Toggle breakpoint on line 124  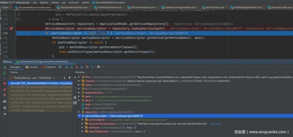coord(11,29)
